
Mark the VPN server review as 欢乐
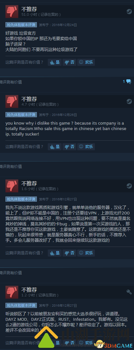[86, 253]
